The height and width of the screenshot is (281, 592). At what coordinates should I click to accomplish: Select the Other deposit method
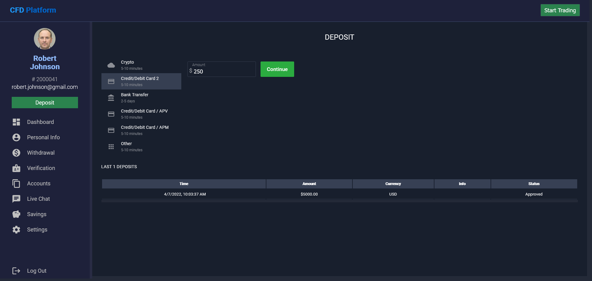(x=141, y=147)
